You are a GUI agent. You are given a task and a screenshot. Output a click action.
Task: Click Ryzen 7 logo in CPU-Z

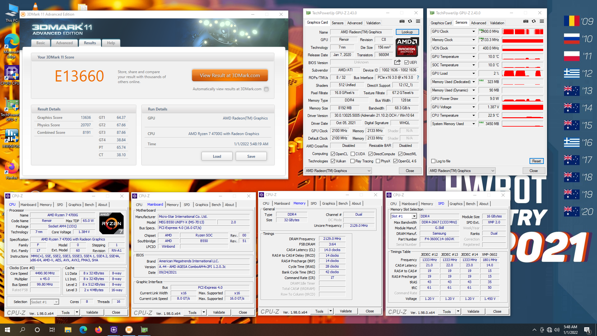coord(111,223)
